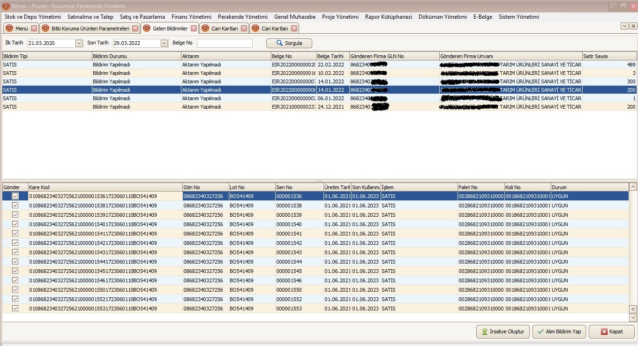Select notification row dated 06.01.2022

pyautogui.click(x=319, y=98)
